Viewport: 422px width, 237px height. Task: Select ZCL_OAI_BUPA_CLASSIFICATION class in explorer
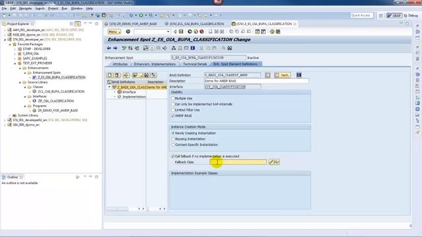point(61,92)
